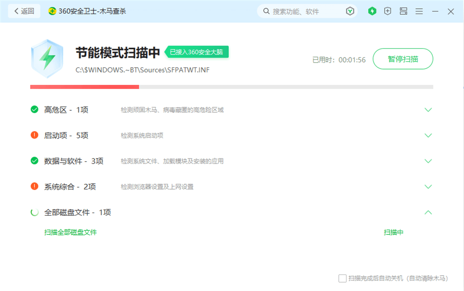Click the 暂停扫描 button

pos(403,59)
